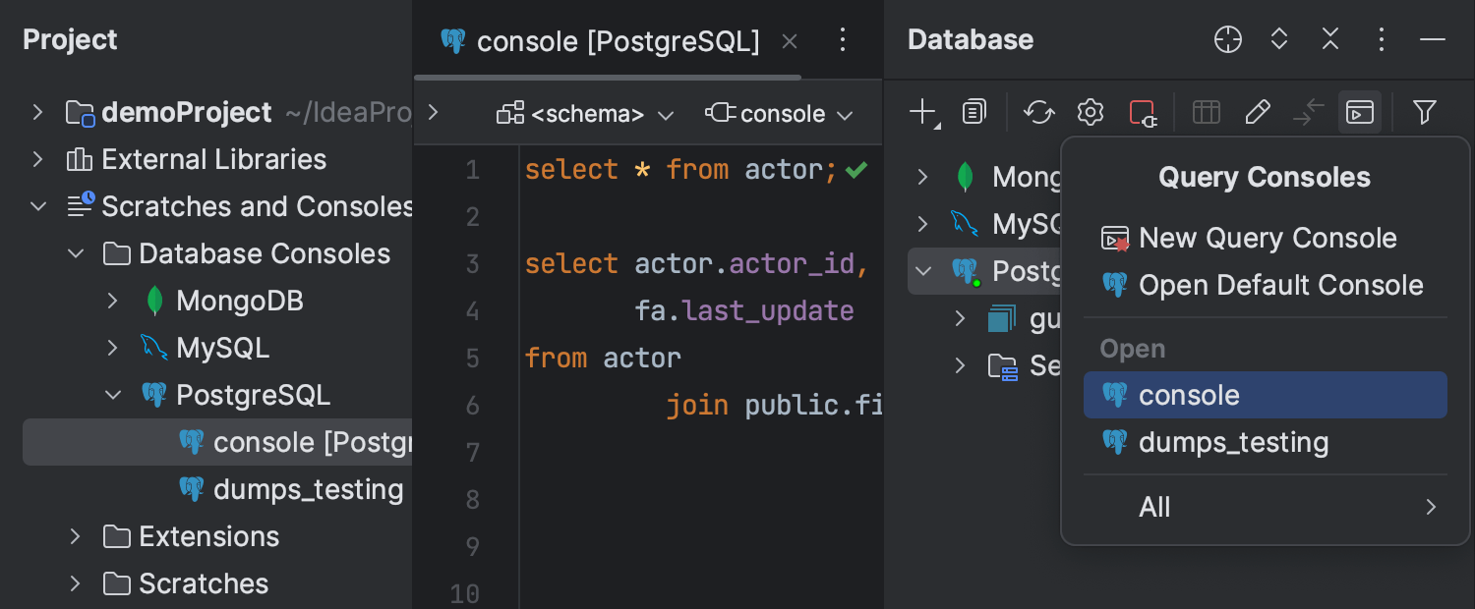This screenshot has height=609, width=1475.
Task: Select the Database Consoles folder
Action: click(x=247, y=253)
